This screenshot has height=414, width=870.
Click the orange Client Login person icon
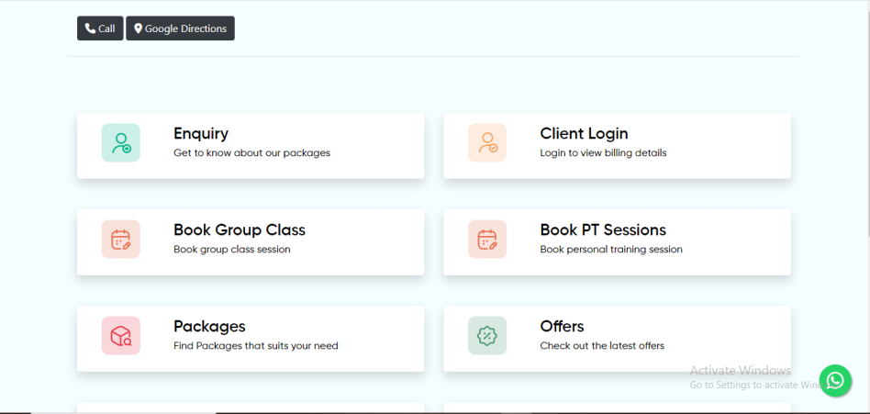coord(487,142)
